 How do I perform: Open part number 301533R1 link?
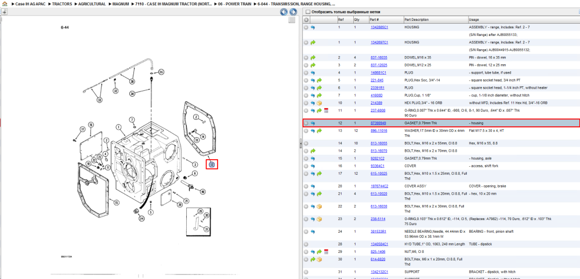378,232
